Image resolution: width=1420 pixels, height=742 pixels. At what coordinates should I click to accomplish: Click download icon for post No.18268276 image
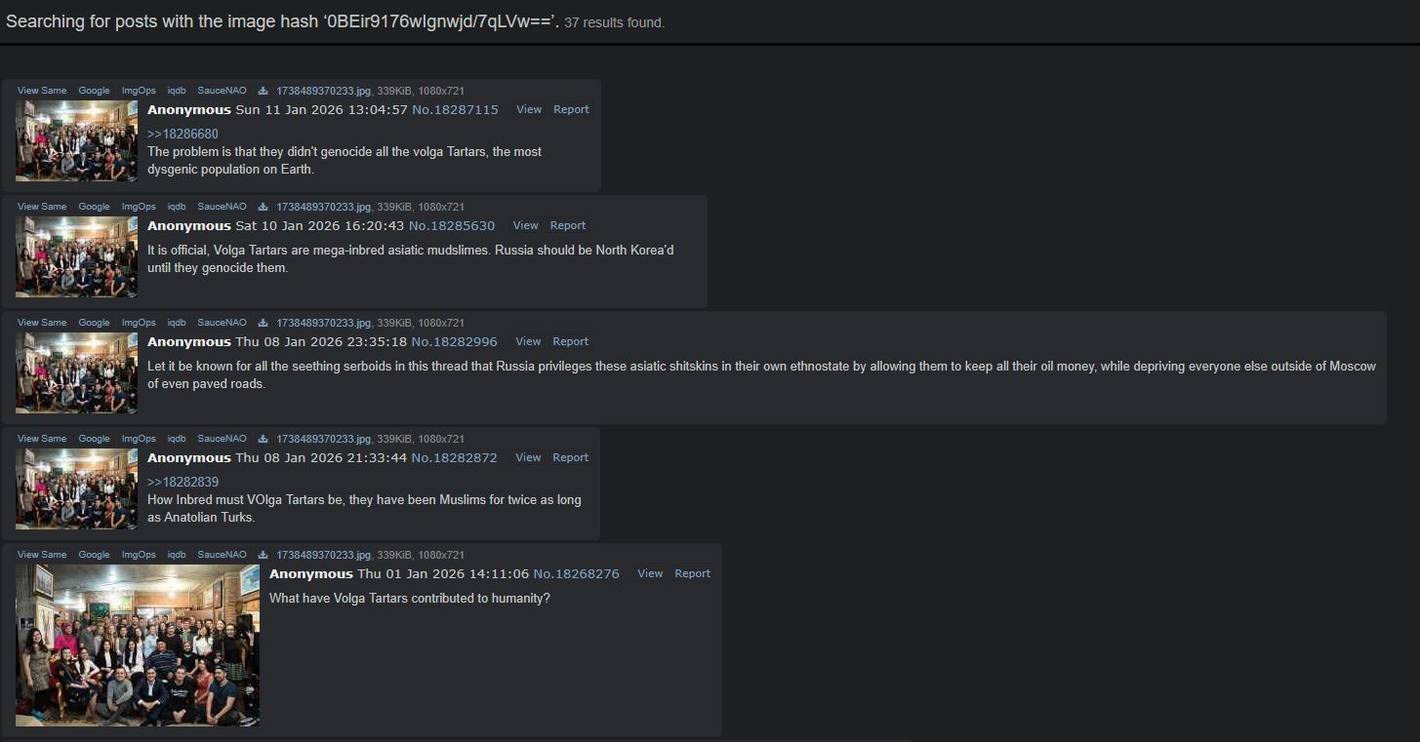pyautogui.click(x=263, y=555)
